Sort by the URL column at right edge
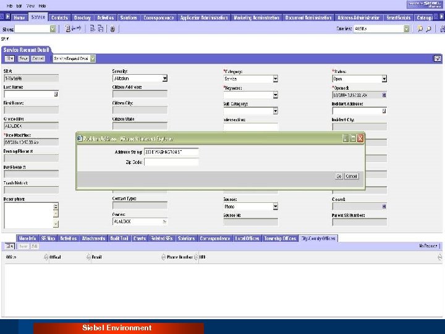This screenshot has height=334, width=445. pos(439,257)
